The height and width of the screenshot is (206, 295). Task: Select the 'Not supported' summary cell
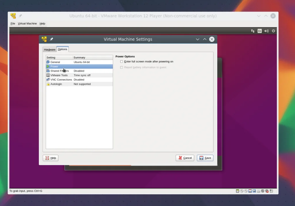click(x=82, y=84)
